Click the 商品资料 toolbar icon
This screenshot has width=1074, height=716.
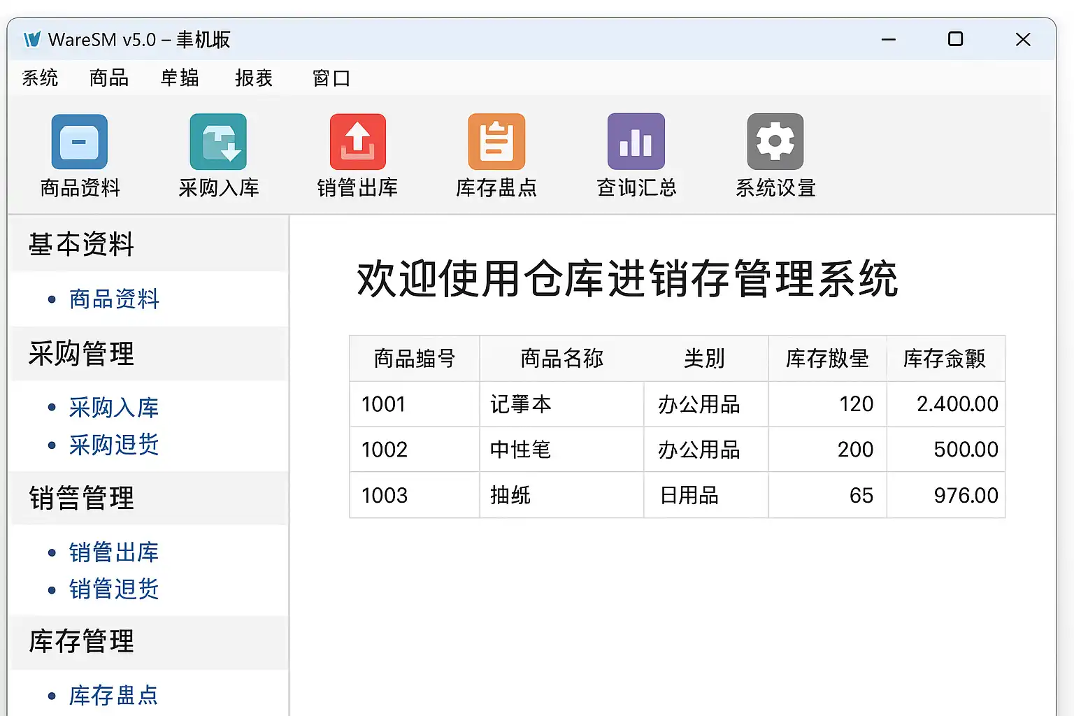80,142
